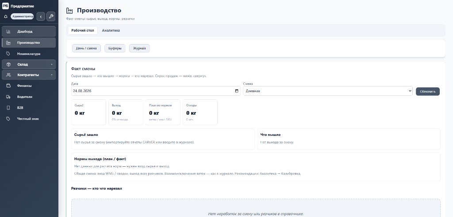Switch to Аналитика tab
This screenshot has height=217, width=453.
111,30
